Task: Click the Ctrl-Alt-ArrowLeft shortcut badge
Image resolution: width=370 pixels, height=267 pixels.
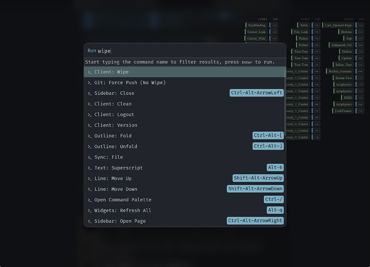Action: click(256, 93)
